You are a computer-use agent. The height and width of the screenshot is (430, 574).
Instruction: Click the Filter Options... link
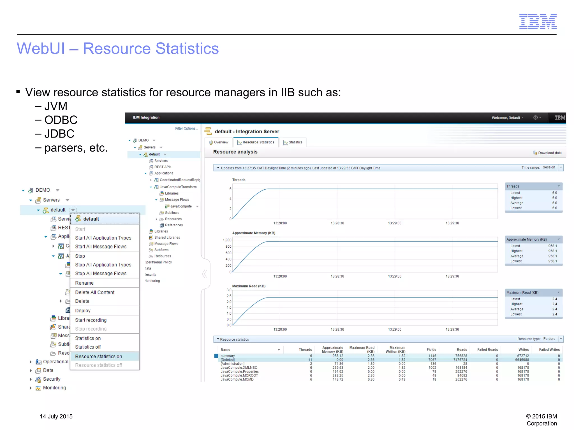pyautogui.click(x=186, y=129)
